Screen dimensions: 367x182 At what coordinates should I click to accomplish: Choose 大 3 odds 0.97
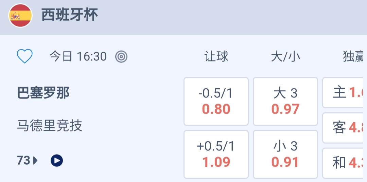pos(285,102)
